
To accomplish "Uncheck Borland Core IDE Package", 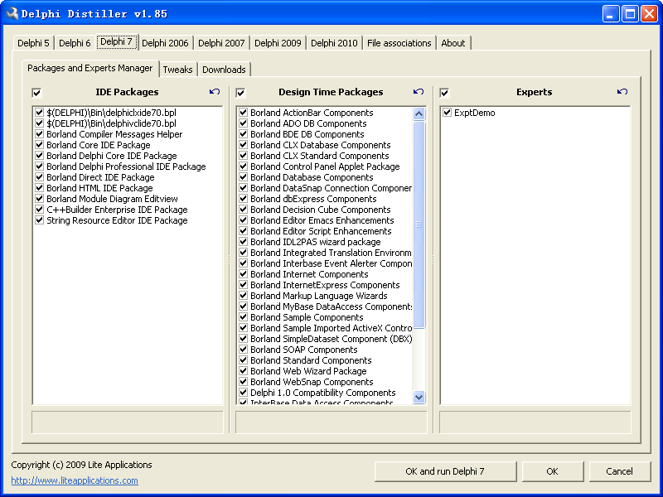I will (39, 145).
